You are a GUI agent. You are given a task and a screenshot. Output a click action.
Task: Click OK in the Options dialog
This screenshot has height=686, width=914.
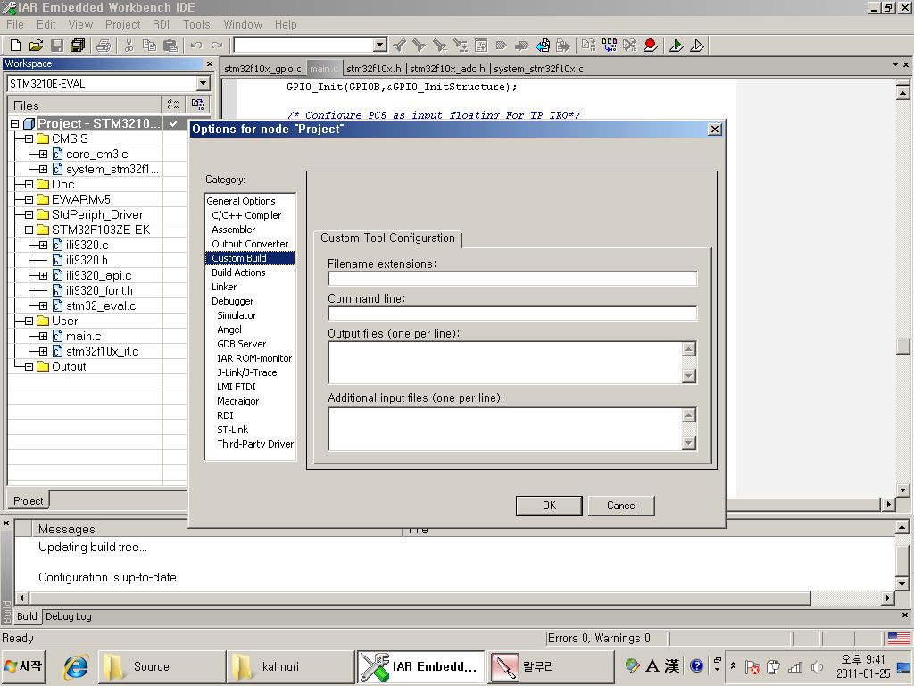(x=549, y=506)
